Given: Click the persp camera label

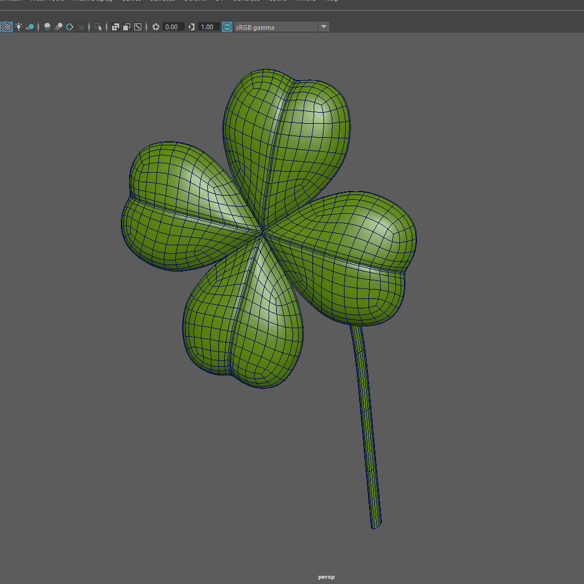Looking at the screenshot, I should (x=326, y=577).
